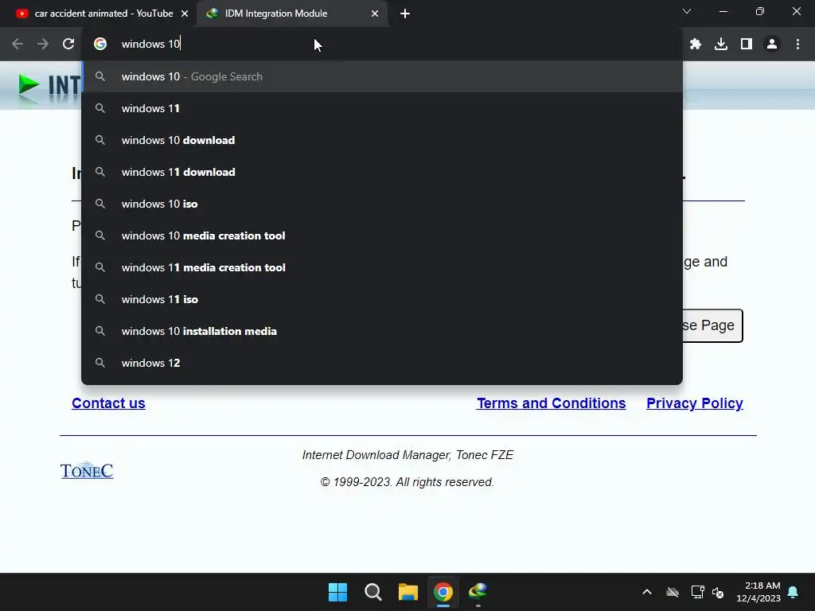Viewport: 815px width, 611px height.
Task: Open network display tray icon
Action: (x=697, y=592)
